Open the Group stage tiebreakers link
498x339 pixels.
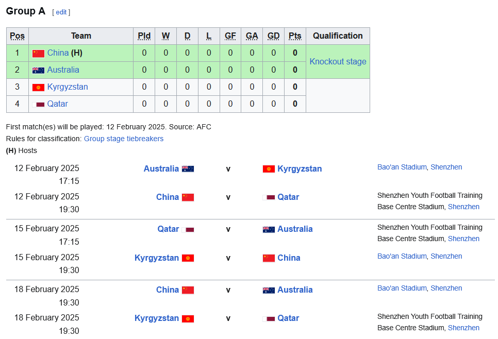(x=124, y=139)
